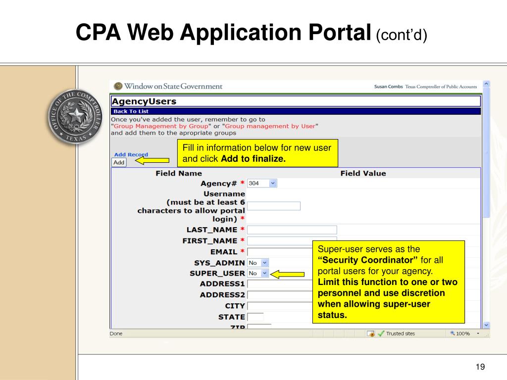
Task: Open the SYS_ADMIN No dropdown
Action: [x=258, y=263]
